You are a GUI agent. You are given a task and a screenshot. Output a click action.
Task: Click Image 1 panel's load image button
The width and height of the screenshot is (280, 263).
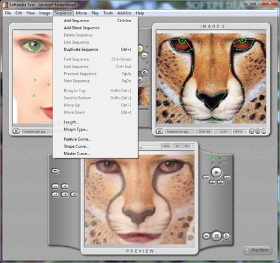click(x=16, y=131)
